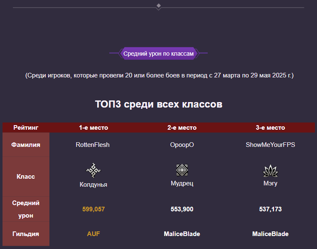Viewport: 317px width, 249px height.
Task: Click the 'Средний урон' row header
Action: [26, 209]
